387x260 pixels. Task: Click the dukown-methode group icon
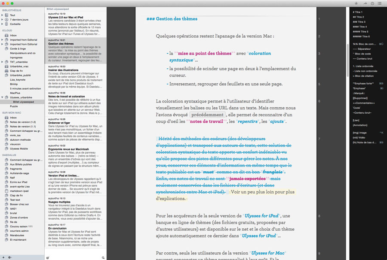pos(6,140)
